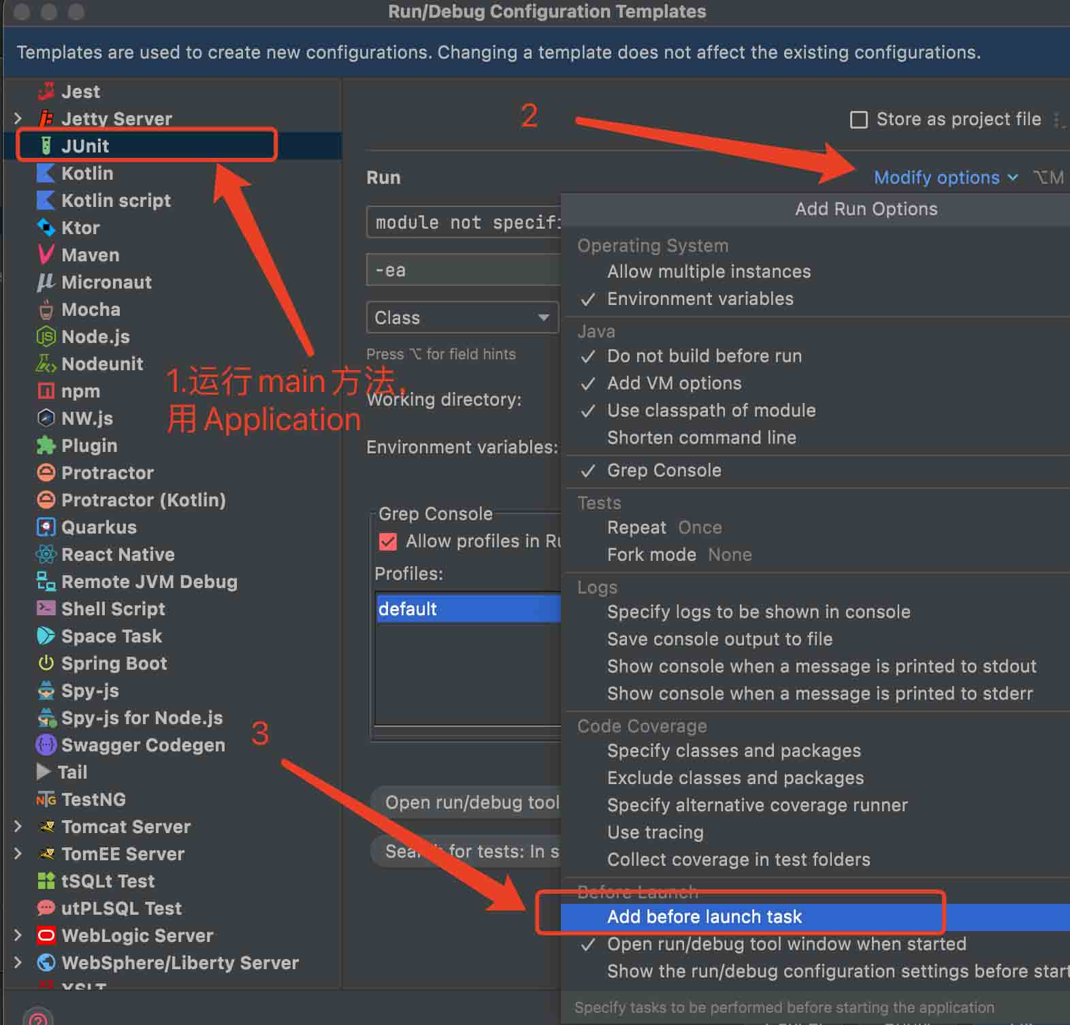Select Fork mode None option
1070x1025 pixels.
[x=679, y=555]
